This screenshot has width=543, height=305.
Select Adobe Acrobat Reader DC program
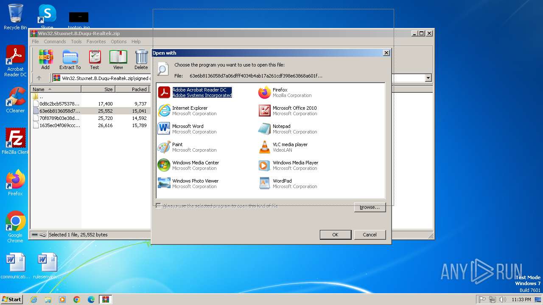[x=195, y=92]
